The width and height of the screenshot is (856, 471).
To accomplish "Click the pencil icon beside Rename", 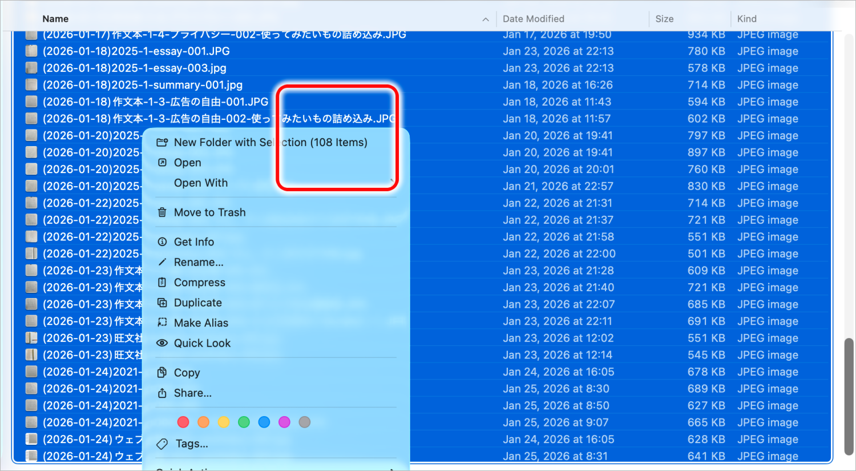I will 162,263.
